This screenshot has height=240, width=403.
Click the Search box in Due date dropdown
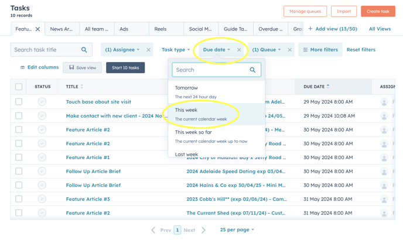[210, 70]
